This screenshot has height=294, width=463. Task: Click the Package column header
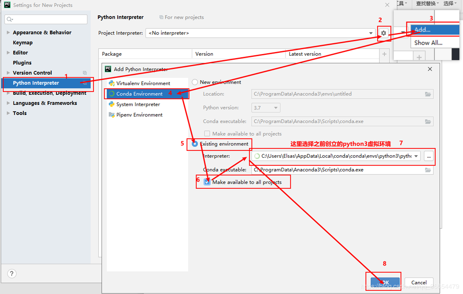(145, 54)
